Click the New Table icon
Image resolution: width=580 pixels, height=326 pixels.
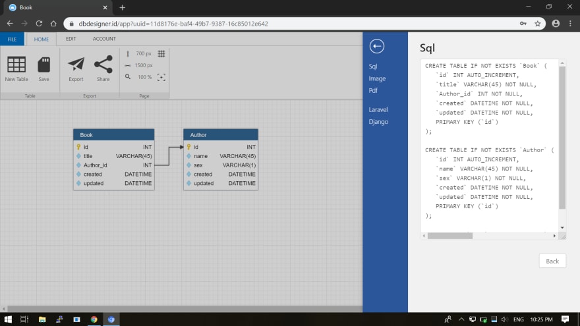[x=16, y=65]
